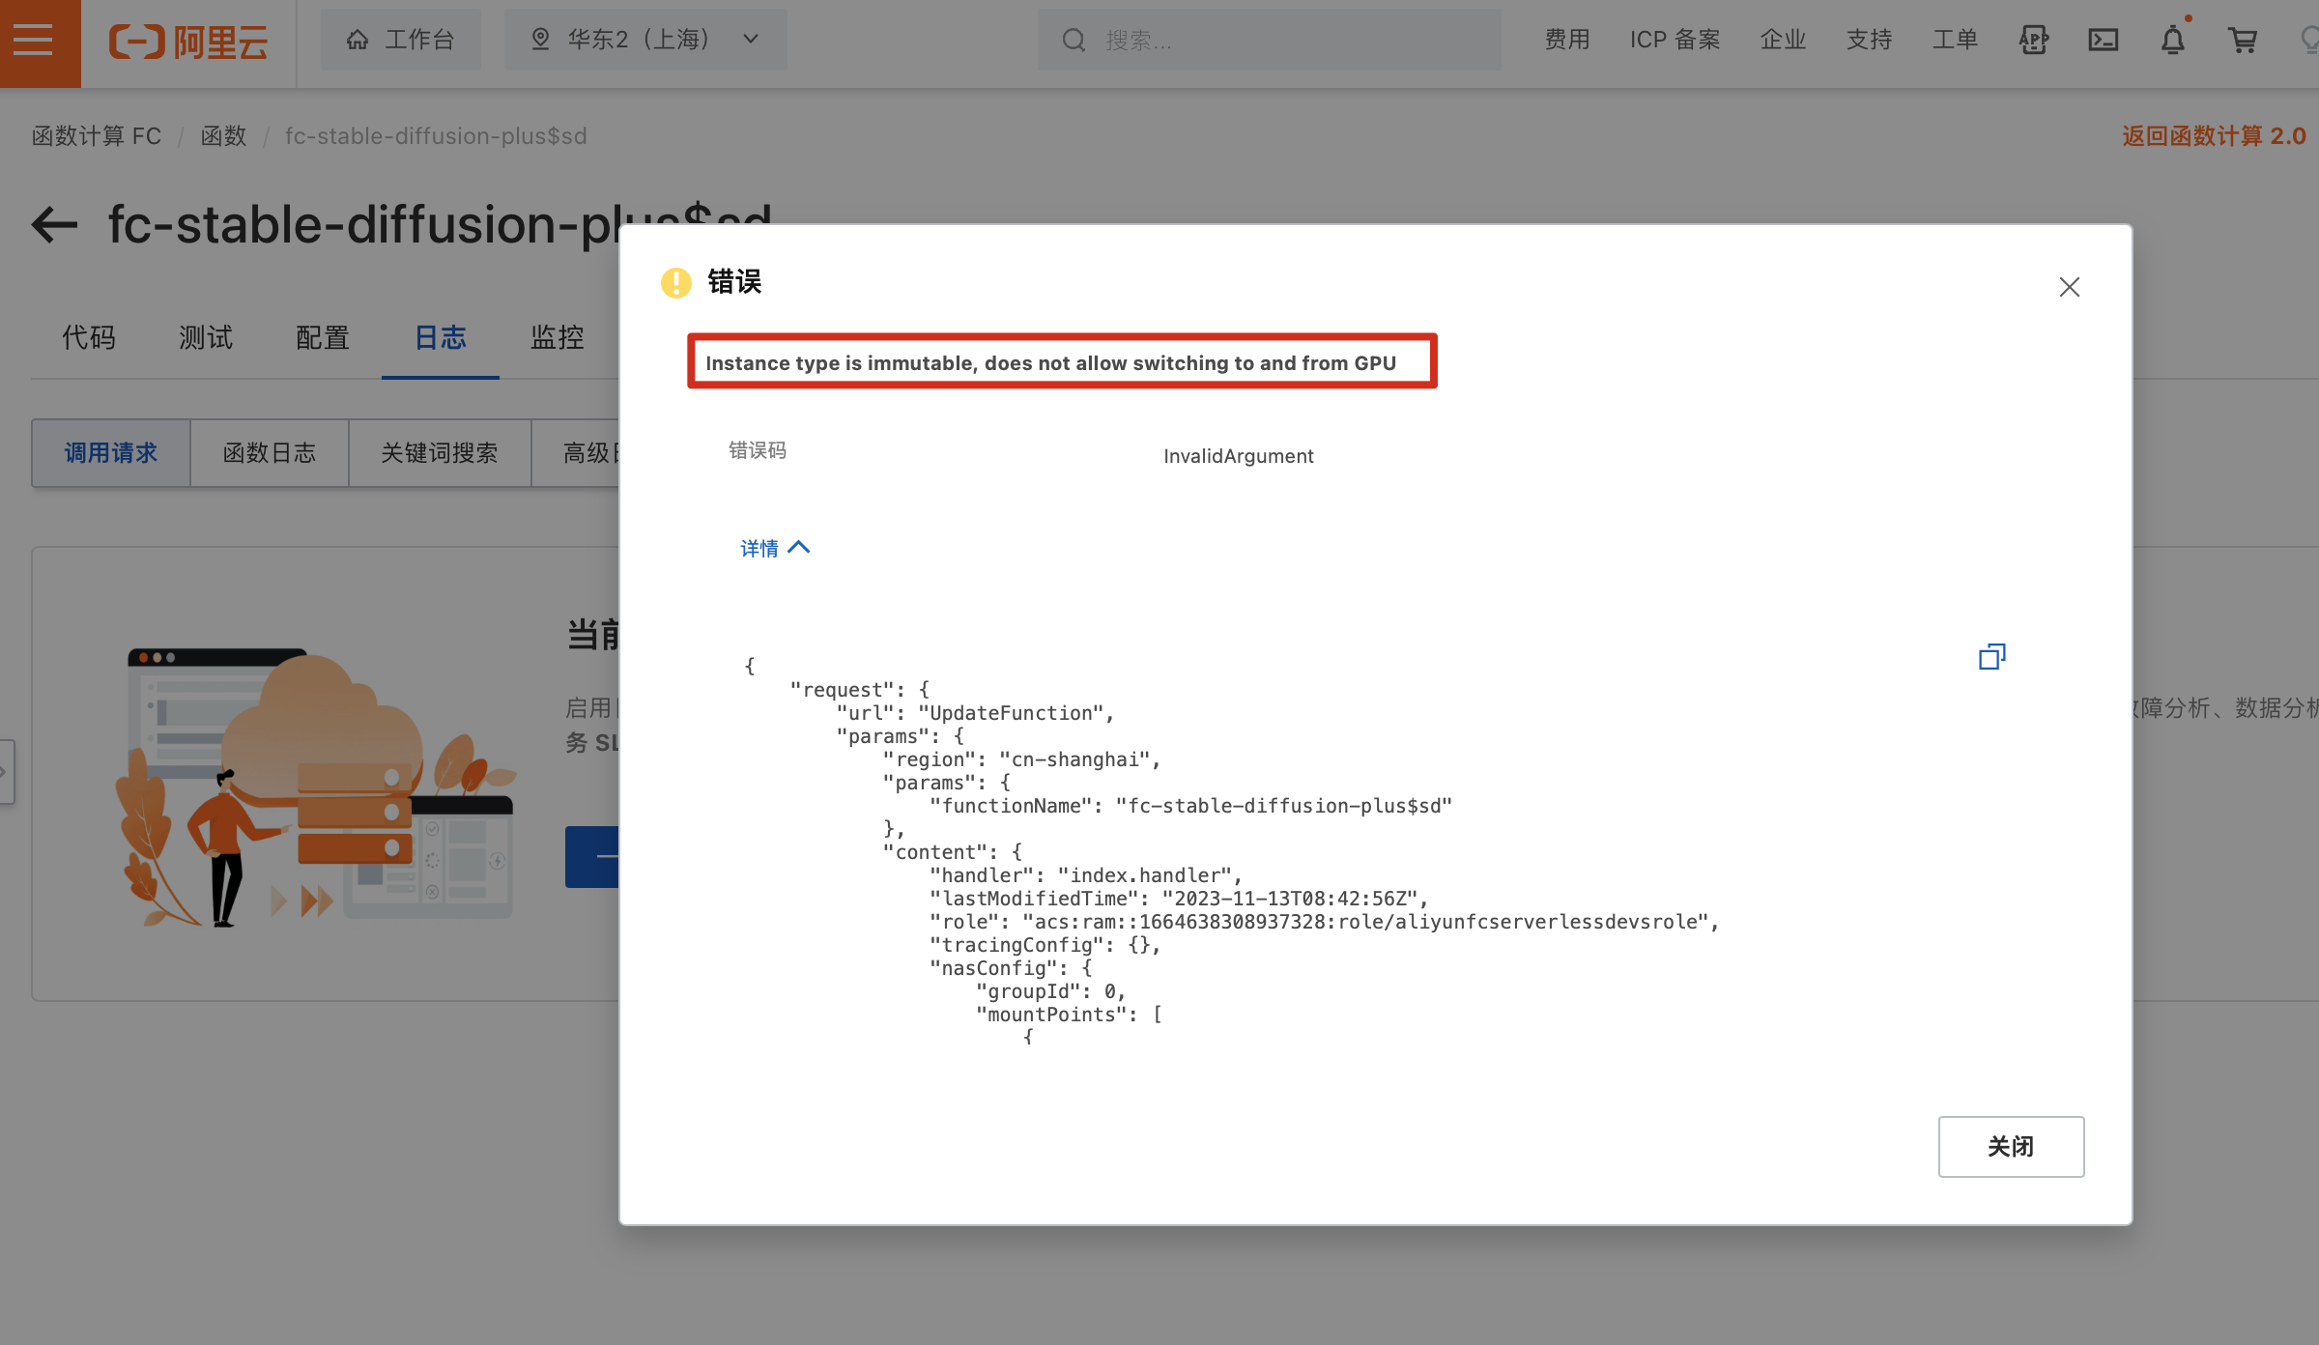Copy the error details JSON

pyautogui.click(x=1991, y=657)
